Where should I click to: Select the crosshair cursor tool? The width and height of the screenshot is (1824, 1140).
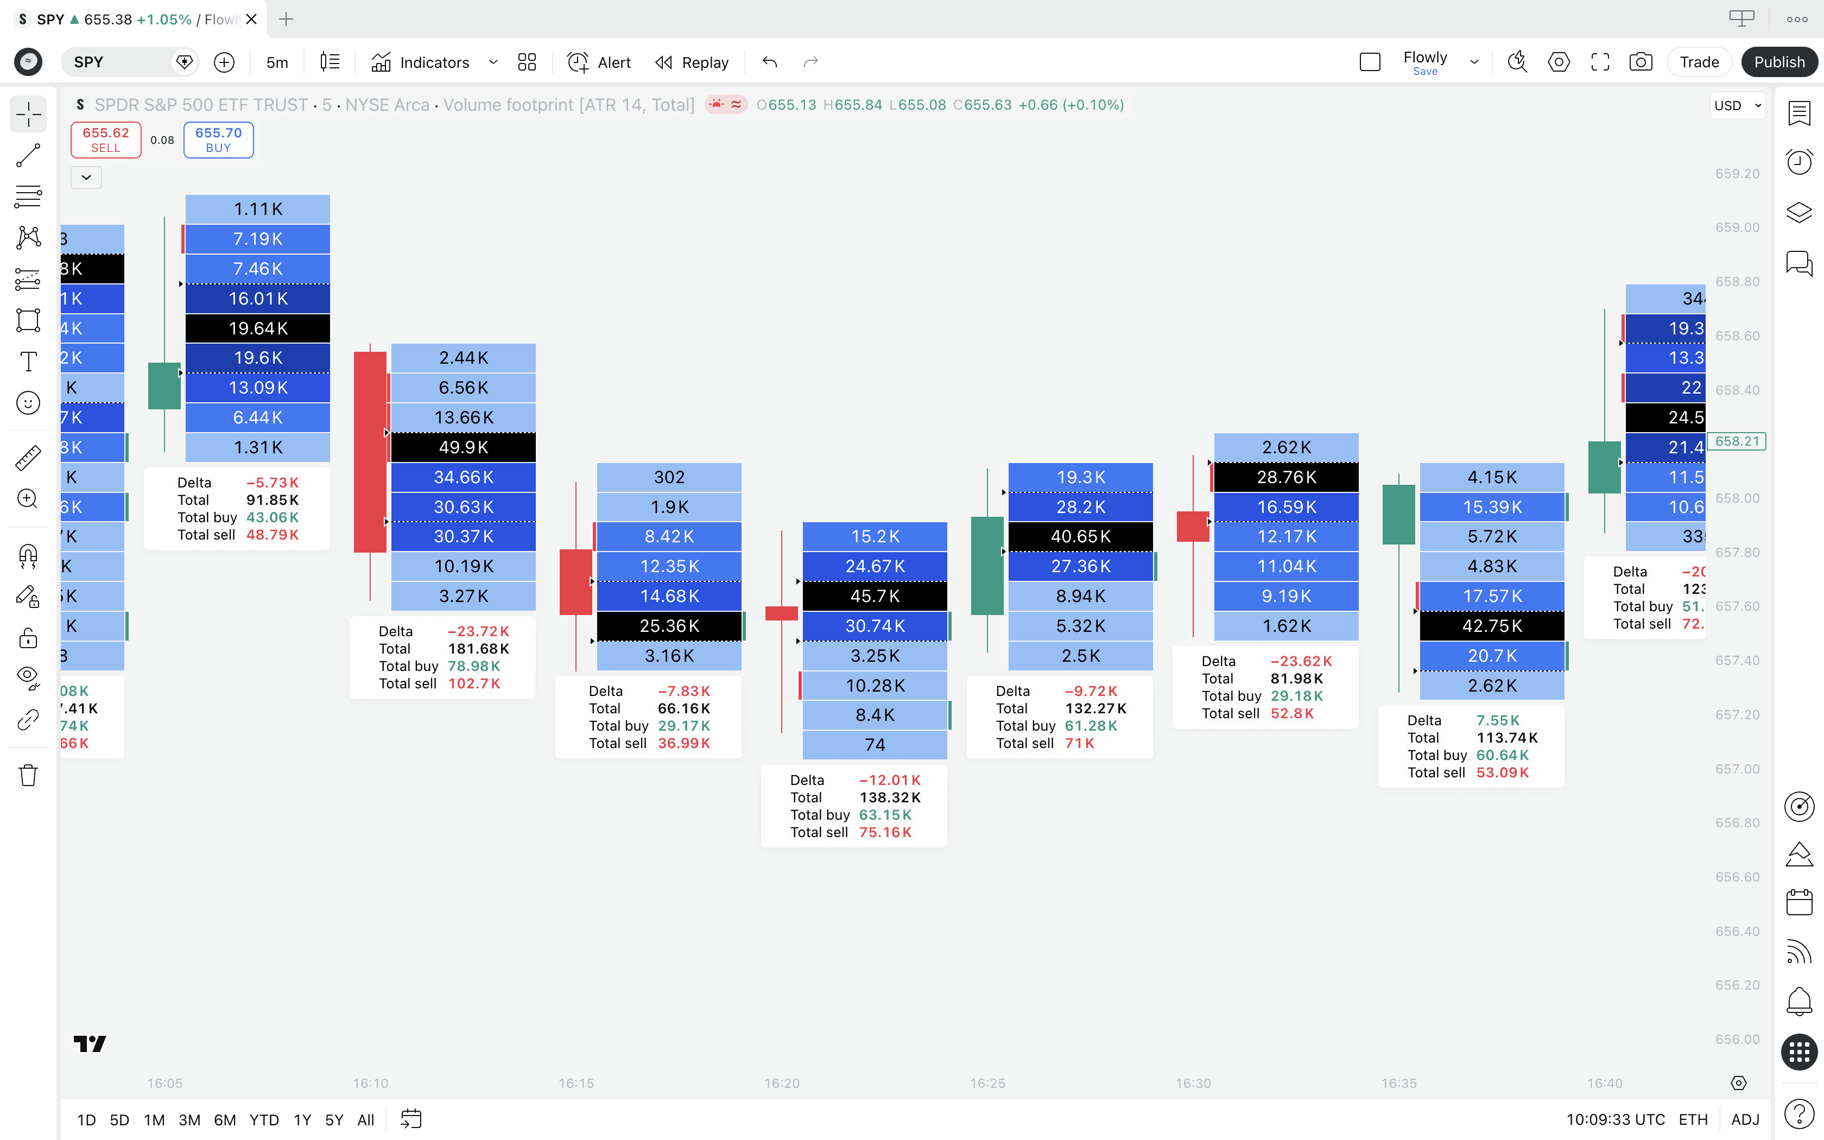(28, 115)
